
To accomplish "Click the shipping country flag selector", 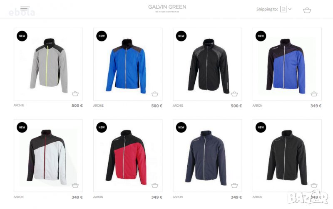I will click(283, 9).
